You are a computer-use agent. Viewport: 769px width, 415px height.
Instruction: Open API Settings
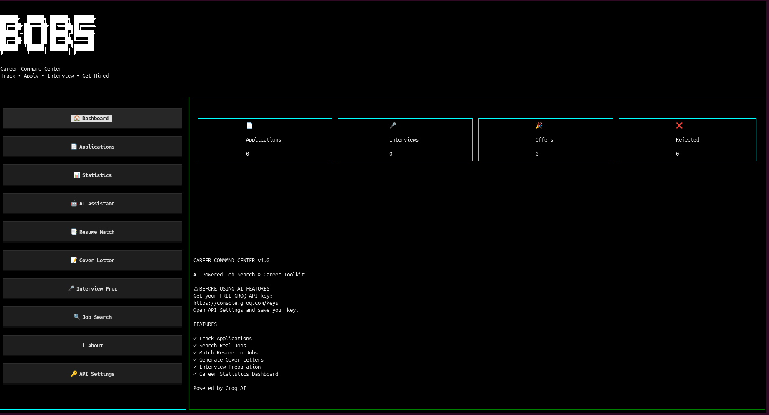92,374
